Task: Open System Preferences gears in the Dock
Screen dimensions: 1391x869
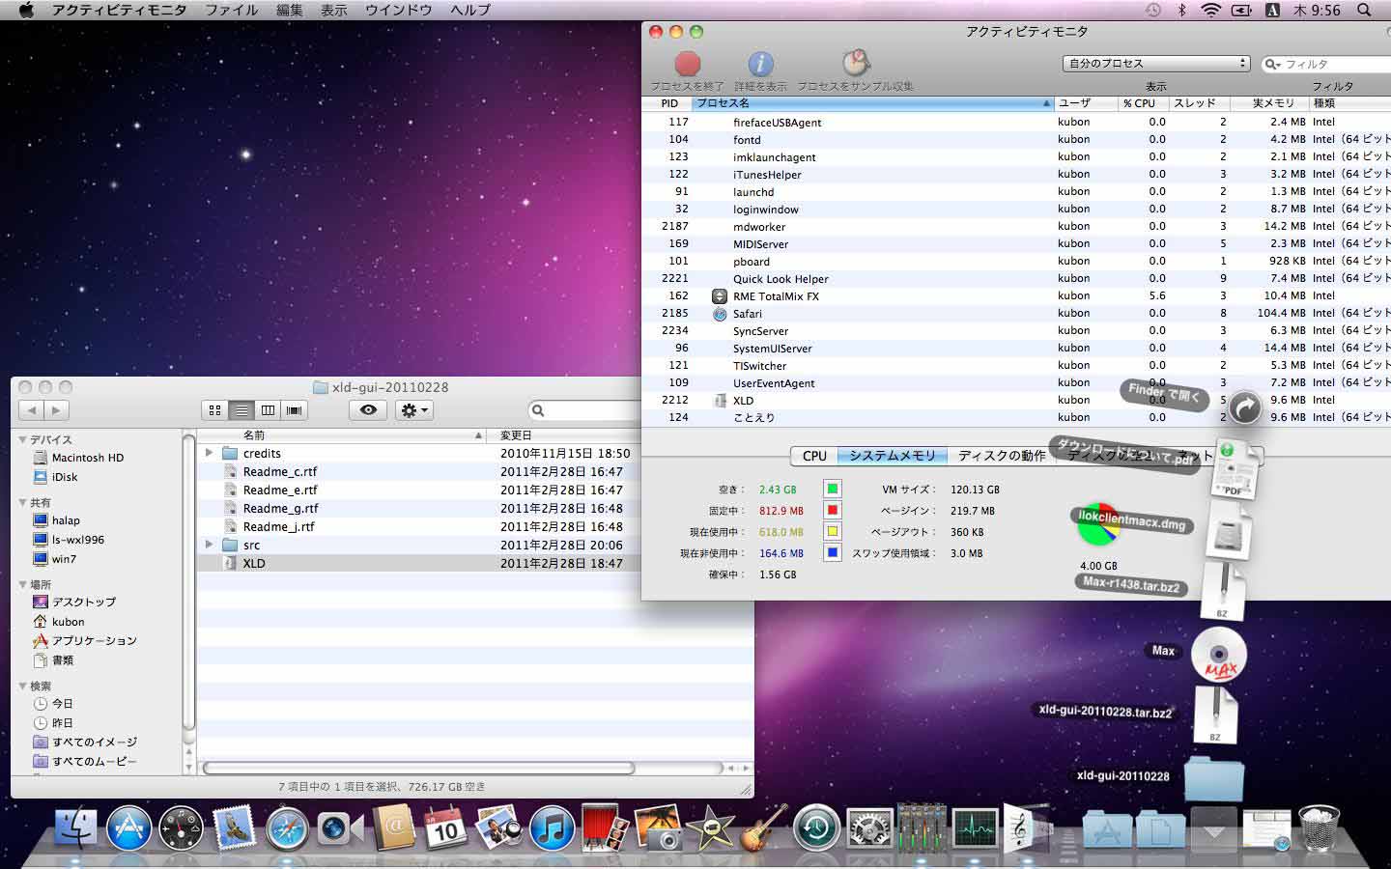Action: [x=869, y=828]
